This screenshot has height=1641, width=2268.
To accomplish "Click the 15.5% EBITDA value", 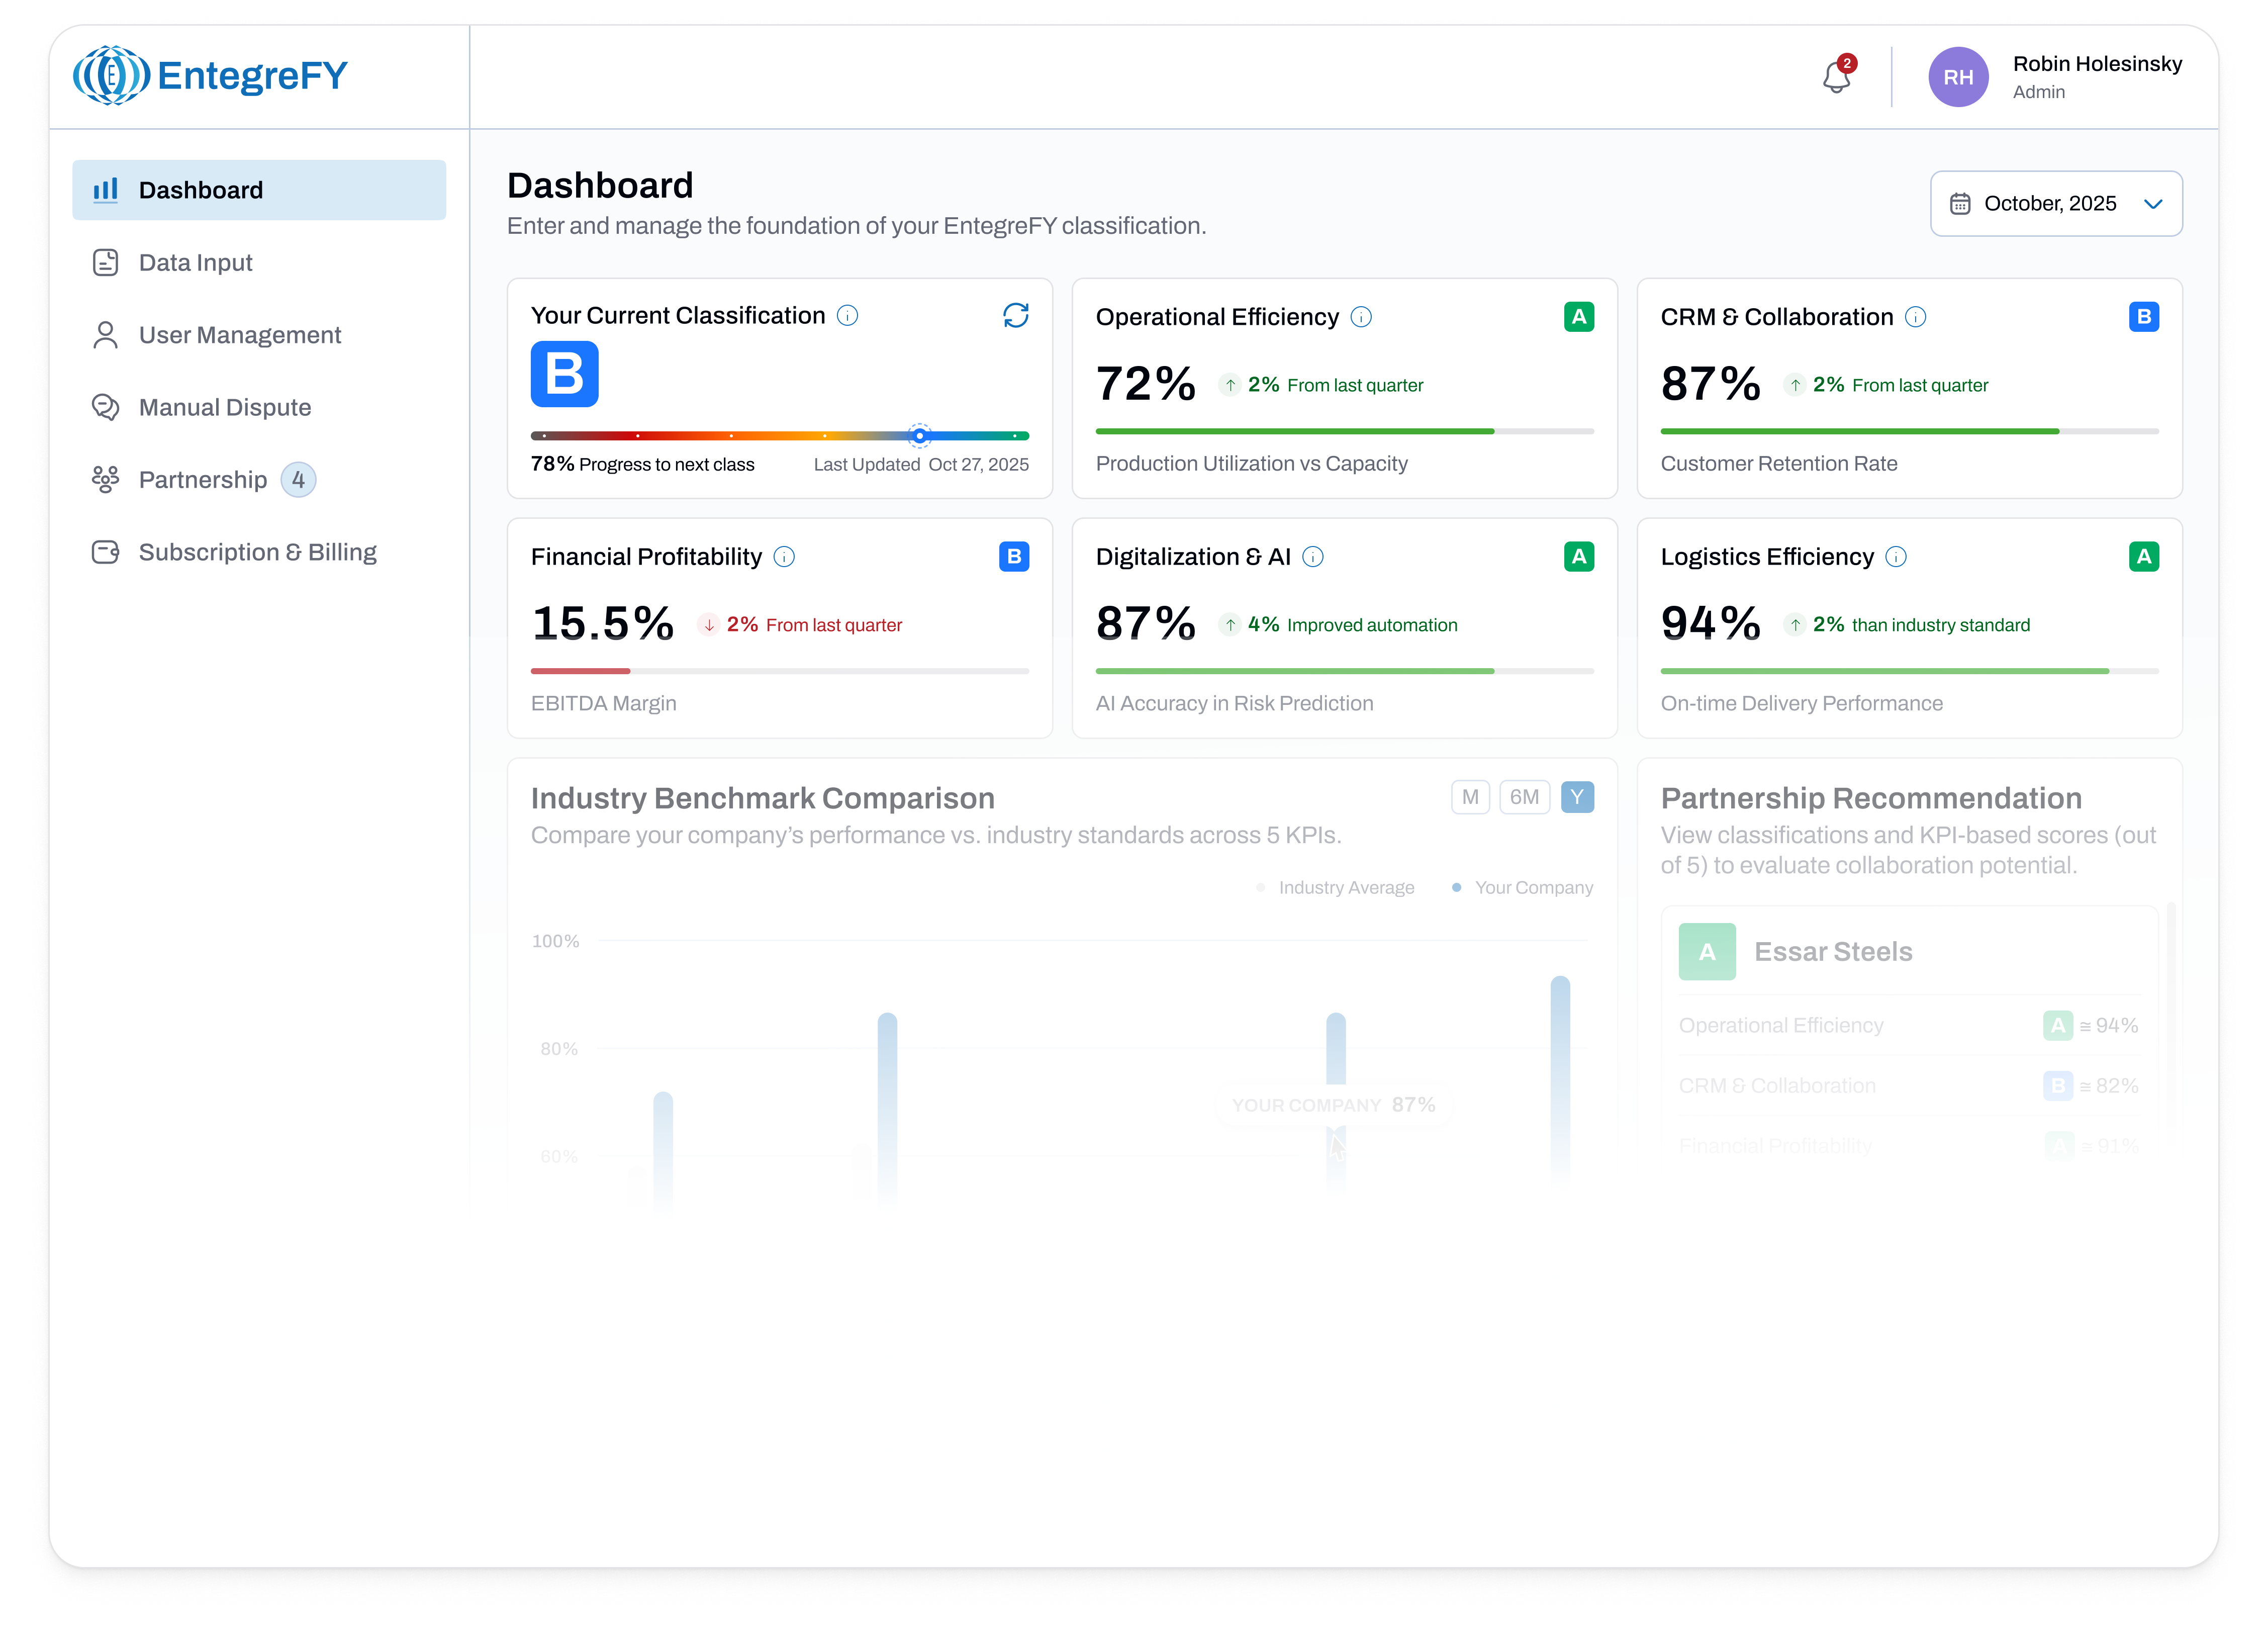I will [x=602, y=624].
